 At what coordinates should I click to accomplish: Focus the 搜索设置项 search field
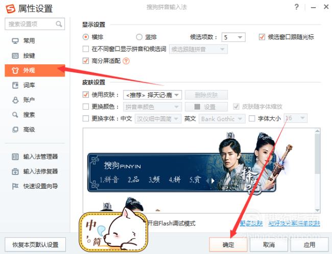pos(35,24)
